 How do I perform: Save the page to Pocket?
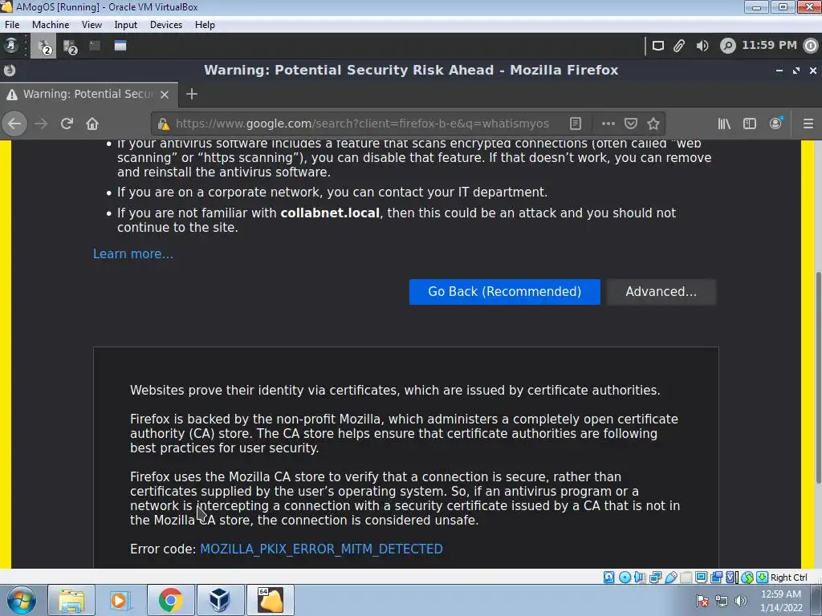tap(631, 124)
